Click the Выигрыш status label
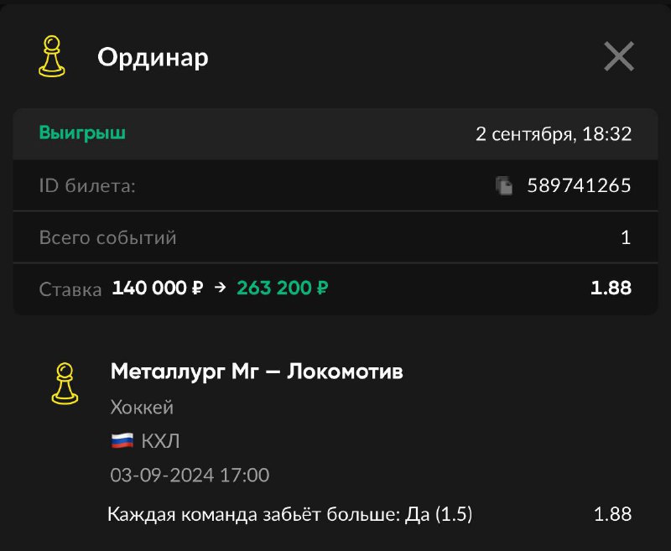This screenshot has width=671, height=551. (x=82, y=132)
